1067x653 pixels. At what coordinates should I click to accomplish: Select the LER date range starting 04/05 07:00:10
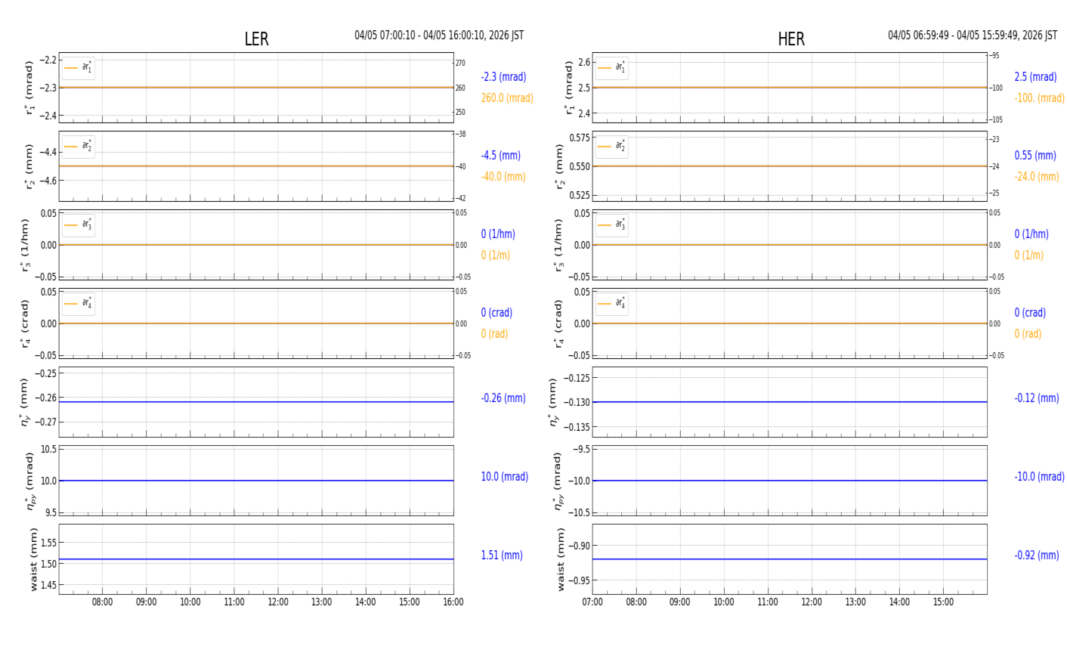point(439,36)
